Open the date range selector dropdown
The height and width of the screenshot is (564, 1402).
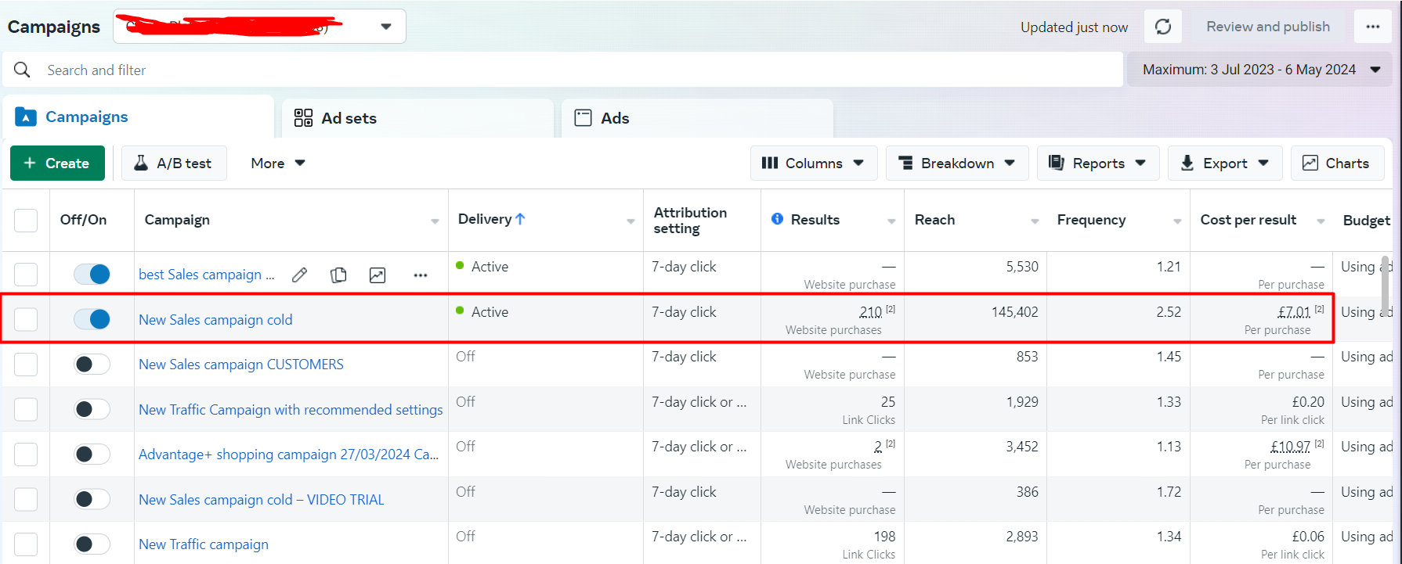(1260, 70)
